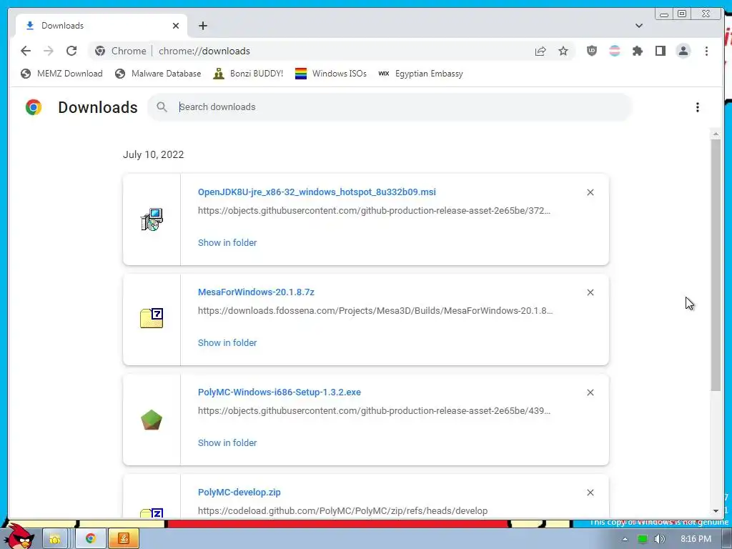Open the MesaForWindows-20.1.8.7z file link
The image size is (732, 549).
tap(256, 292)
